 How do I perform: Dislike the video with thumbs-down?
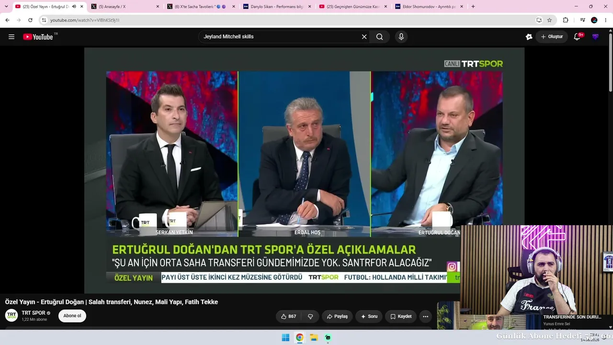click(x=310, y=316)
